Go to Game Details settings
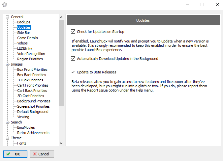 tap(27, 38)
